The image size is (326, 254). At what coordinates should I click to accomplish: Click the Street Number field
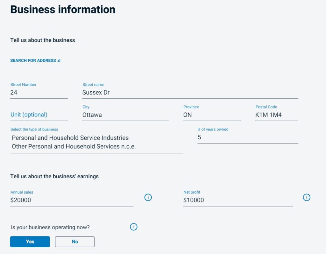pyautogui.click(x=39, y=93)
